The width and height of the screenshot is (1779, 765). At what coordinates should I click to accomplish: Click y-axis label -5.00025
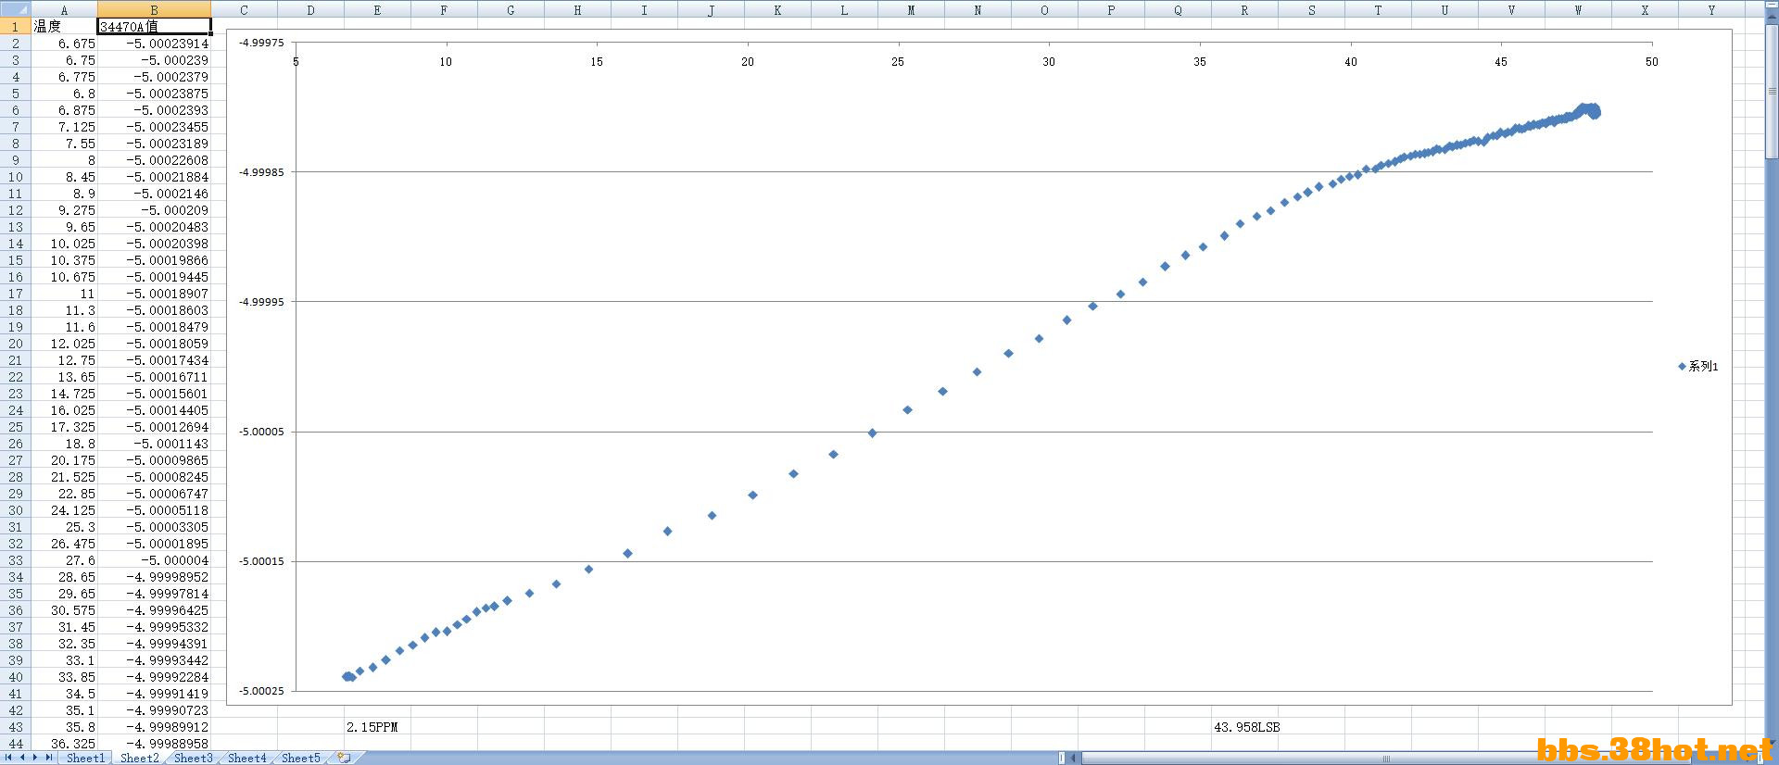[x=262, y=691]
